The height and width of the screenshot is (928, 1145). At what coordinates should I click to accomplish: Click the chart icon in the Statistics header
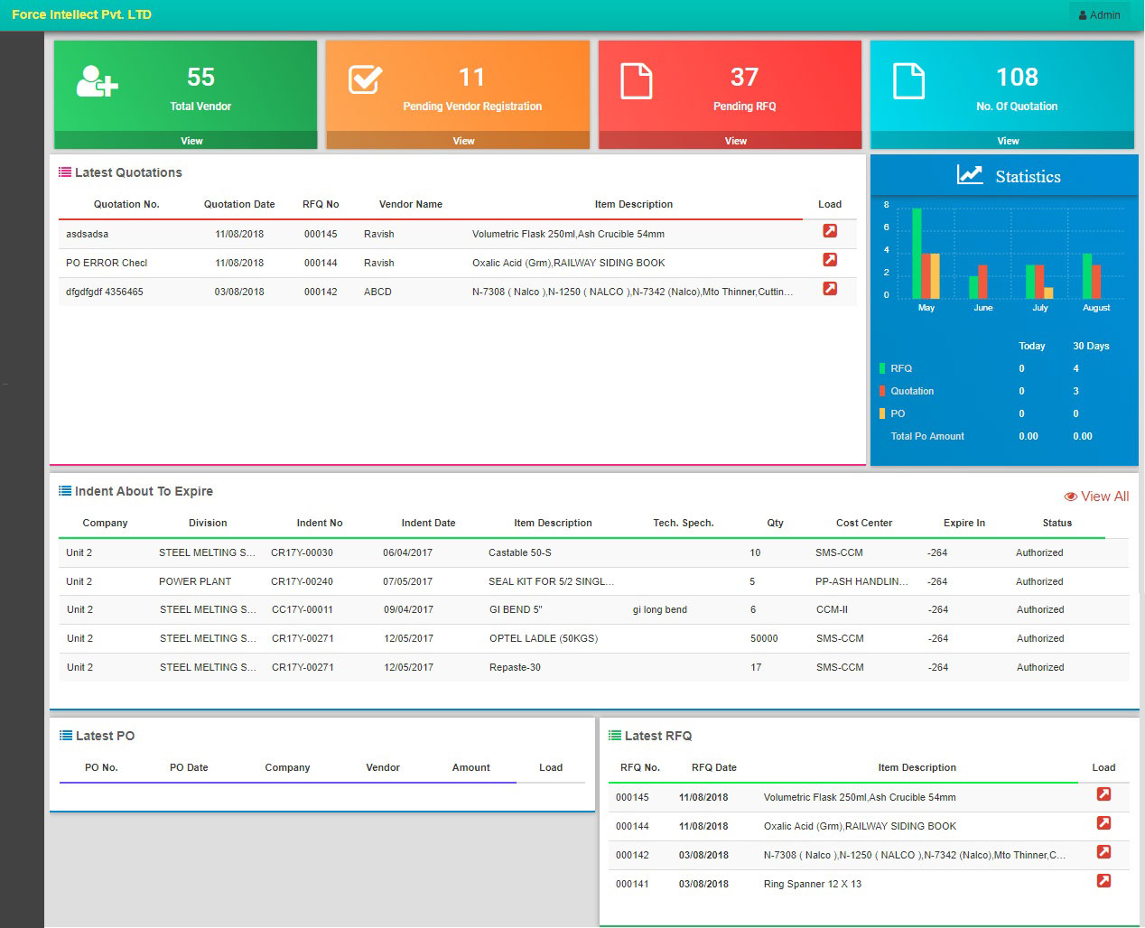pyautogui.click(x=969, y=175)
